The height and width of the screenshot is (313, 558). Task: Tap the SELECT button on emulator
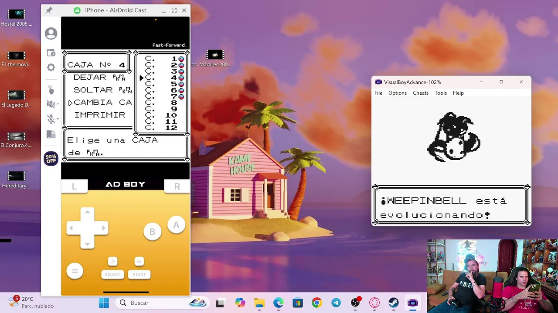pos(112,274)
